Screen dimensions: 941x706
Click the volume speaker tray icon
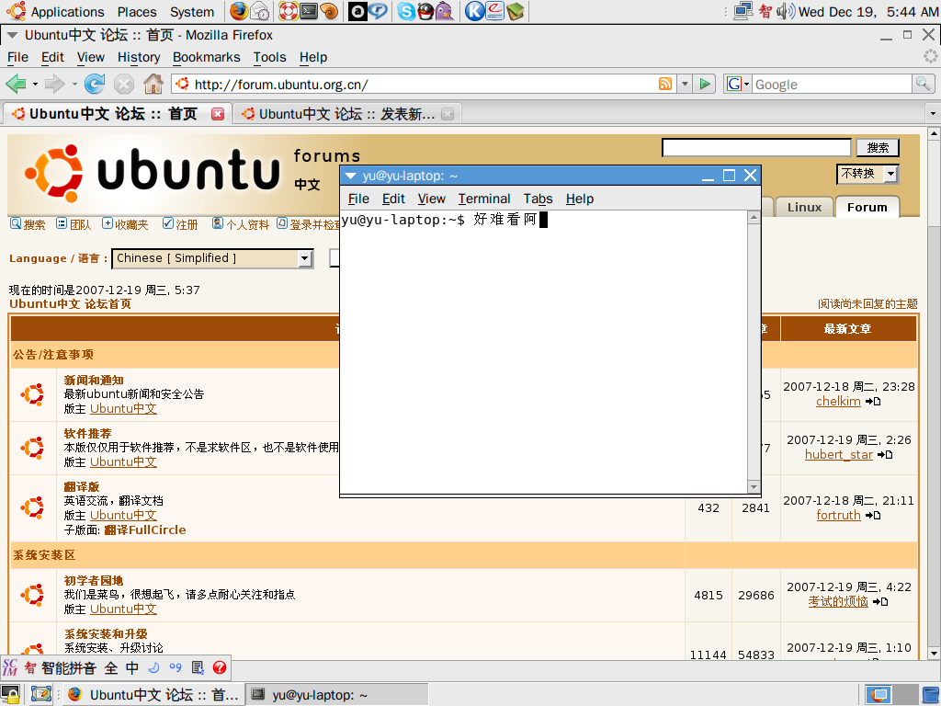pos(785,11)
